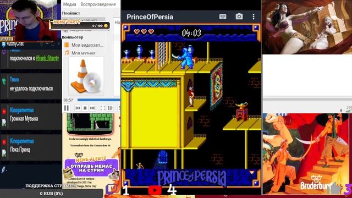
Task: Click the Meme Alerts send meme banner
Action: 91,167
